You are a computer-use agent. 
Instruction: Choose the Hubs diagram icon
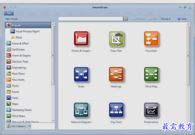coord(81,74)
